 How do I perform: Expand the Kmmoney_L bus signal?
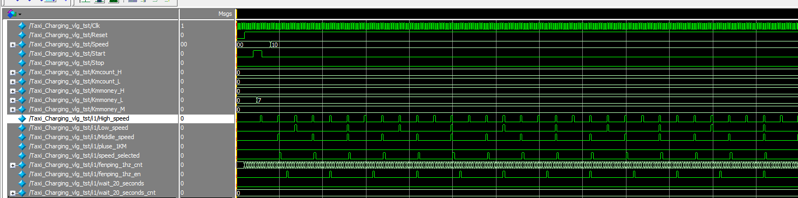coord(13,100)
